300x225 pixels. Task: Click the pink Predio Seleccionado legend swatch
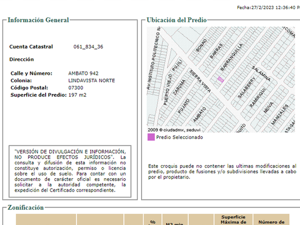[x=151, y=137]
